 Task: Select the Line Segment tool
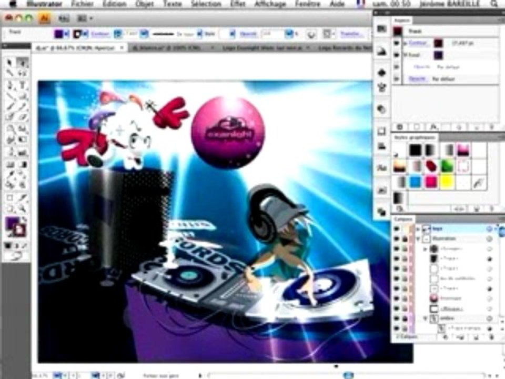[x=9, y=96]
